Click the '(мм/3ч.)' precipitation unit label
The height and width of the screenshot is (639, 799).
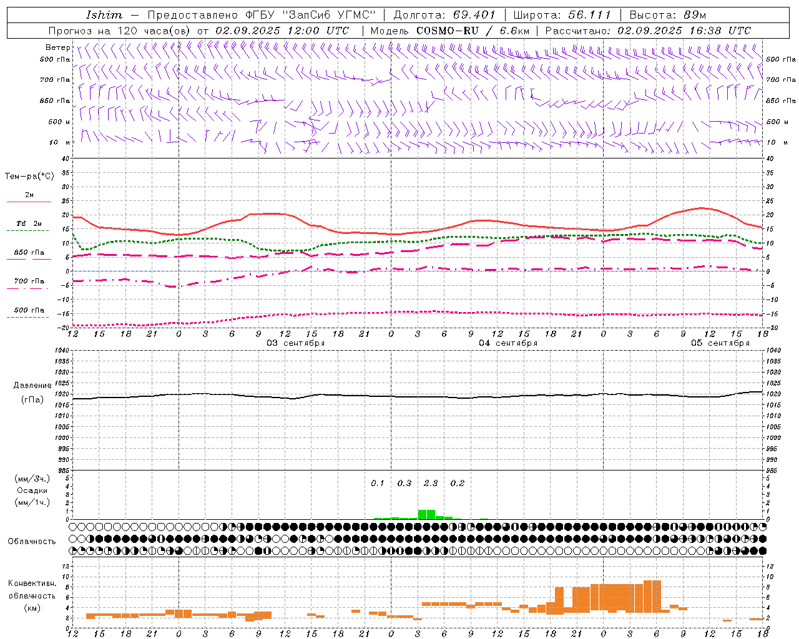[x=32, y=479]
